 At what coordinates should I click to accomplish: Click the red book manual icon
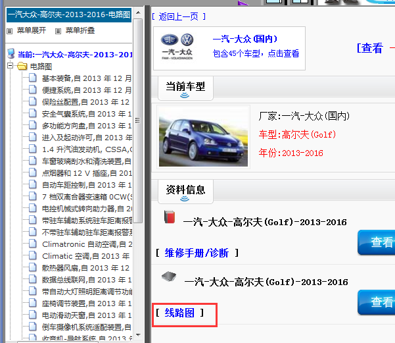coord(170,217)
